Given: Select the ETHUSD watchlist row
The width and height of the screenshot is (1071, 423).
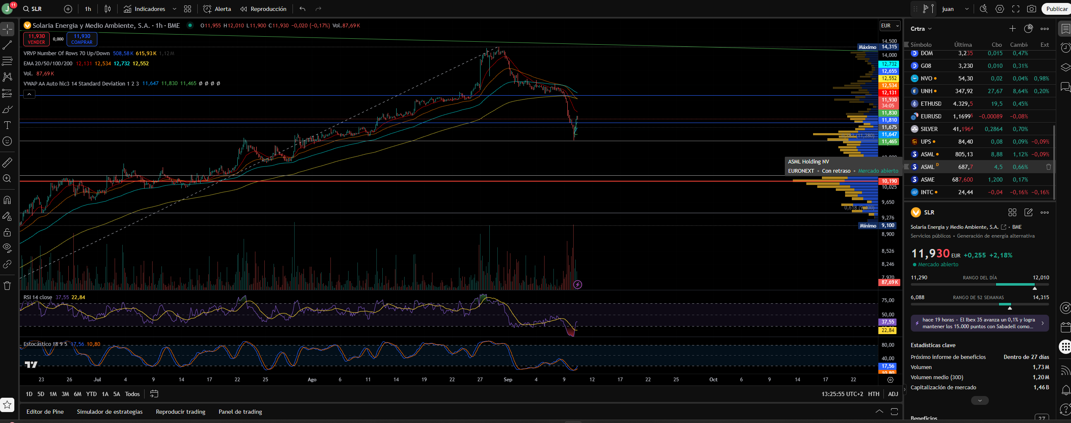Looking at the screenshot, I should [x=980, y=104].
